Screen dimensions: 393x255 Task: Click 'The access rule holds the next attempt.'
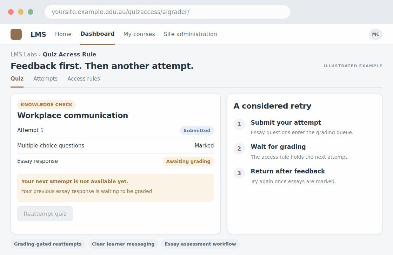click(300, 157)
